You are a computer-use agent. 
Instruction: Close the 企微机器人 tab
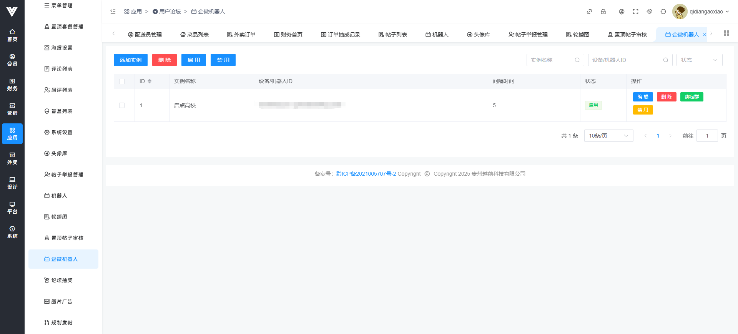[705, 35]
